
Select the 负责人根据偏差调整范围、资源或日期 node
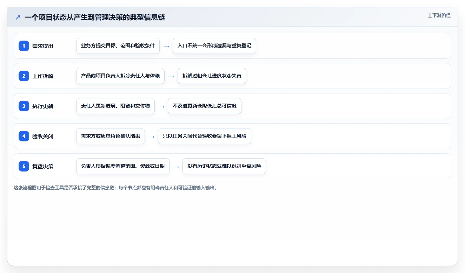pyautogui.click(x=123, y=166)
